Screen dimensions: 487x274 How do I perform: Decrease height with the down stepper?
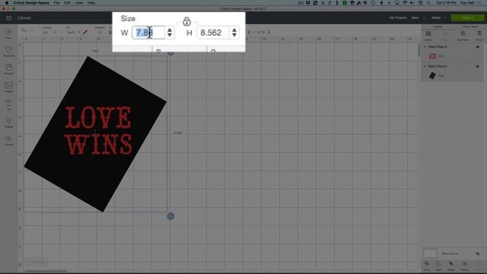pyautogui.click(x=234, y=35)
